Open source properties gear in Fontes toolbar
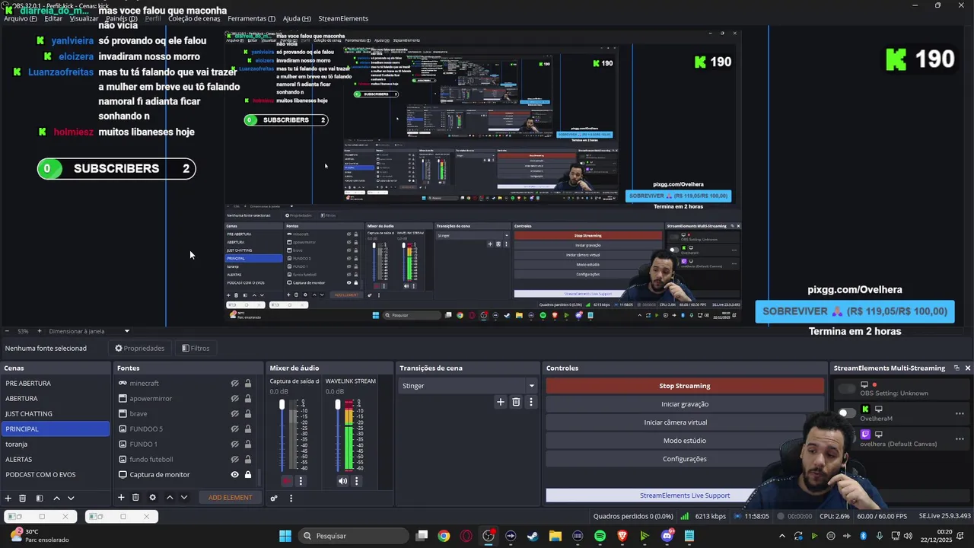Viewport: 974px width, 548px height. 152,498
